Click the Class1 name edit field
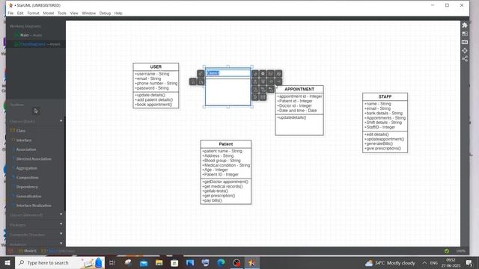The image size is (479, 269). click(x=228, y=73)
